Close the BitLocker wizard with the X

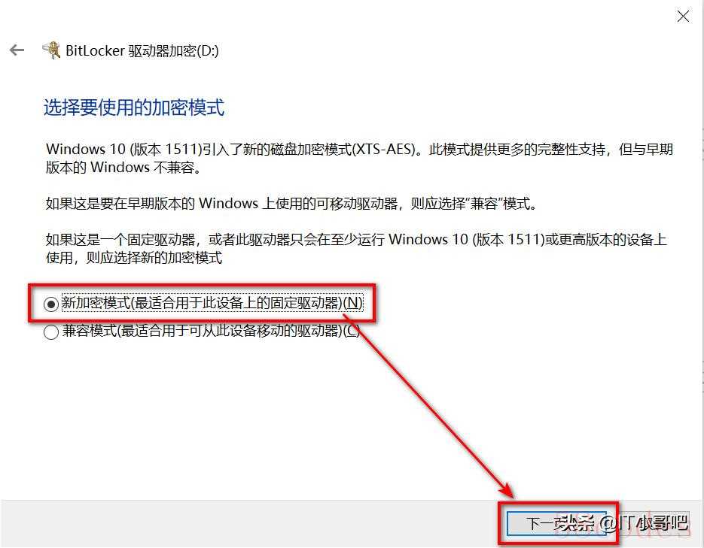(x=683, y=17)
